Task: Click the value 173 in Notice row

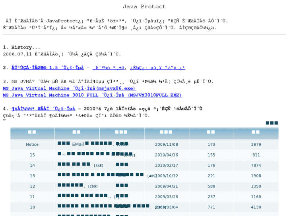Action: point(211,145)
